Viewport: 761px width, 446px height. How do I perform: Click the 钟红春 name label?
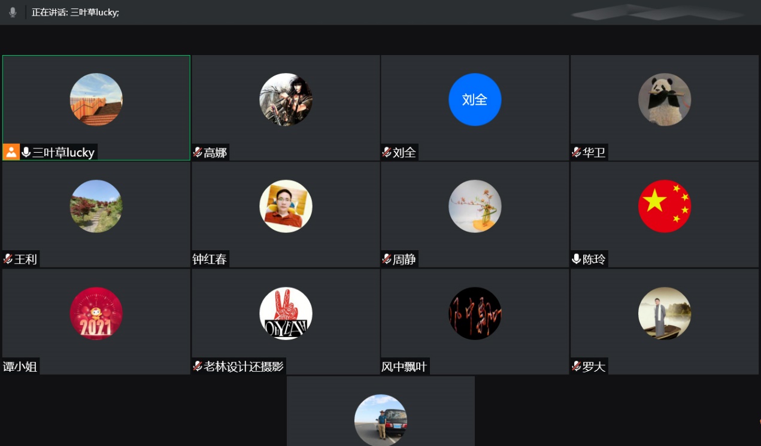click(x=210, y=259)
